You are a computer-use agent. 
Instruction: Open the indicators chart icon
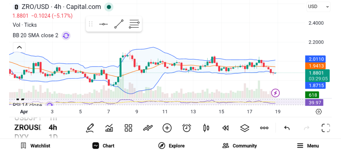pos(109,128)
